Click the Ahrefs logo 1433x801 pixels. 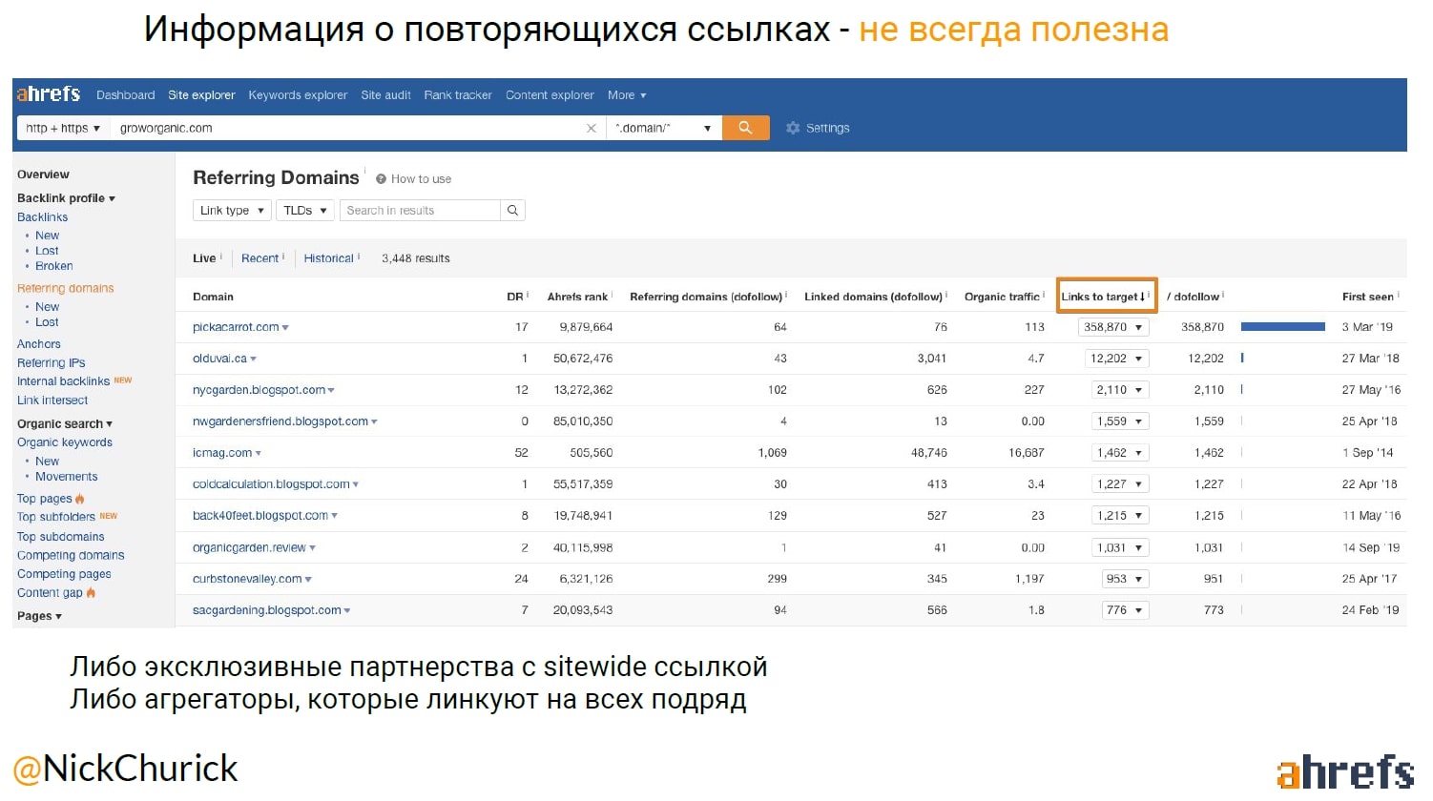(49, 94)
